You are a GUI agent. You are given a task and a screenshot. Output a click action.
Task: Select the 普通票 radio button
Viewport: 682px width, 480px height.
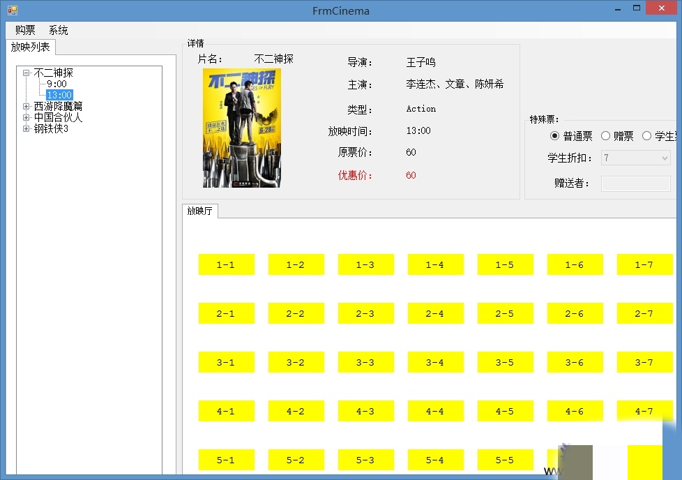[555, 136]
